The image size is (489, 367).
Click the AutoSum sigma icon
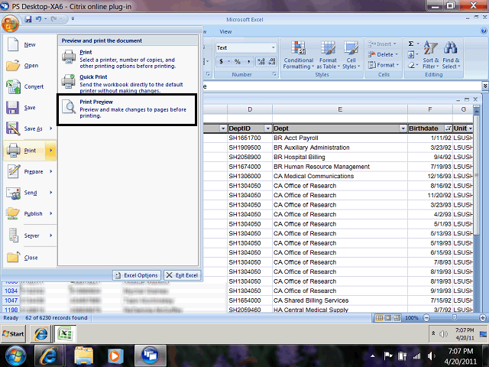click(412, 44)
